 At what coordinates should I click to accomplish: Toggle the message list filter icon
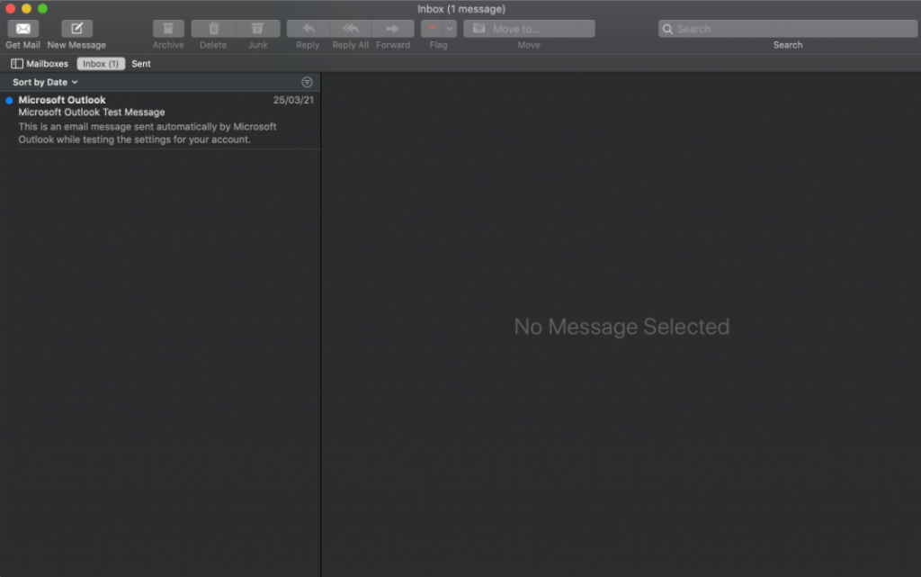[x=307, y=82]
